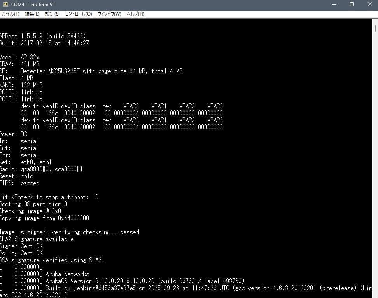The image size is (378, 298).
Task: Minimize the Tera Term window
Action: [x=335, y=5]
